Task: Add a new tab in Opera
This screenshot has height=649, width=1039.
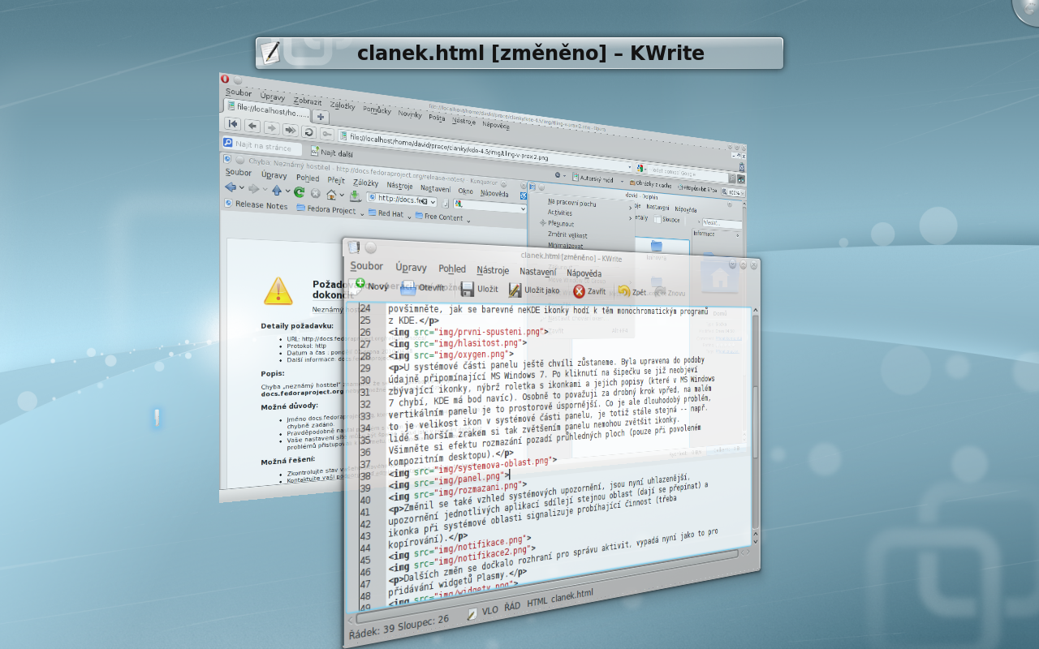Action: point(321,117)
